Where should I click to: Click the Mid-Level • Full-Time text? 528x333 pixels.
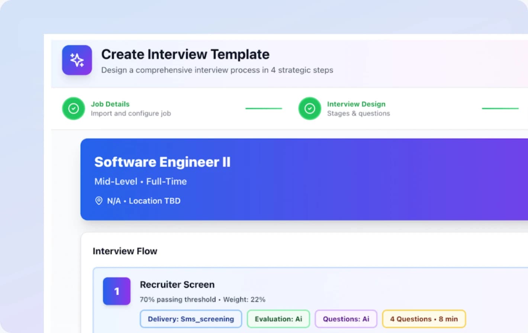pyautogui.click(x=141, y=181)
